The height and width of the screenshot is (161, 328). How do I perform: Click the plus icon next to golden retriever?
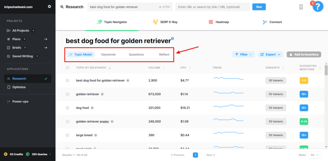point(102,94)
